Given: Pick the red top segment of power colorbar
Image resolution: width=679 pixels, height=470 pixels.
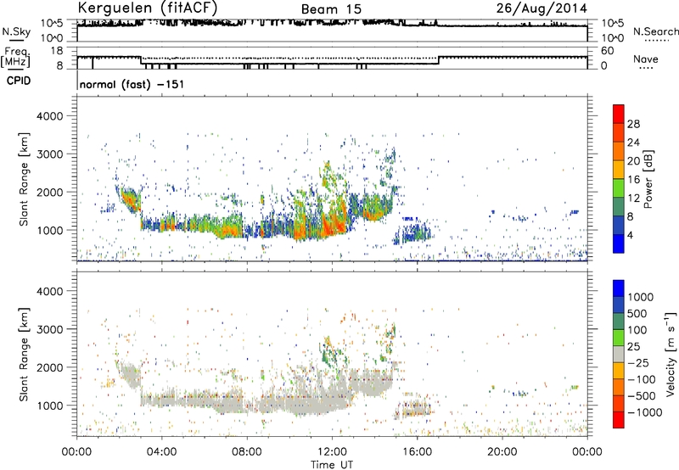Looking at the screenshot, I should (x=619, y=114).
